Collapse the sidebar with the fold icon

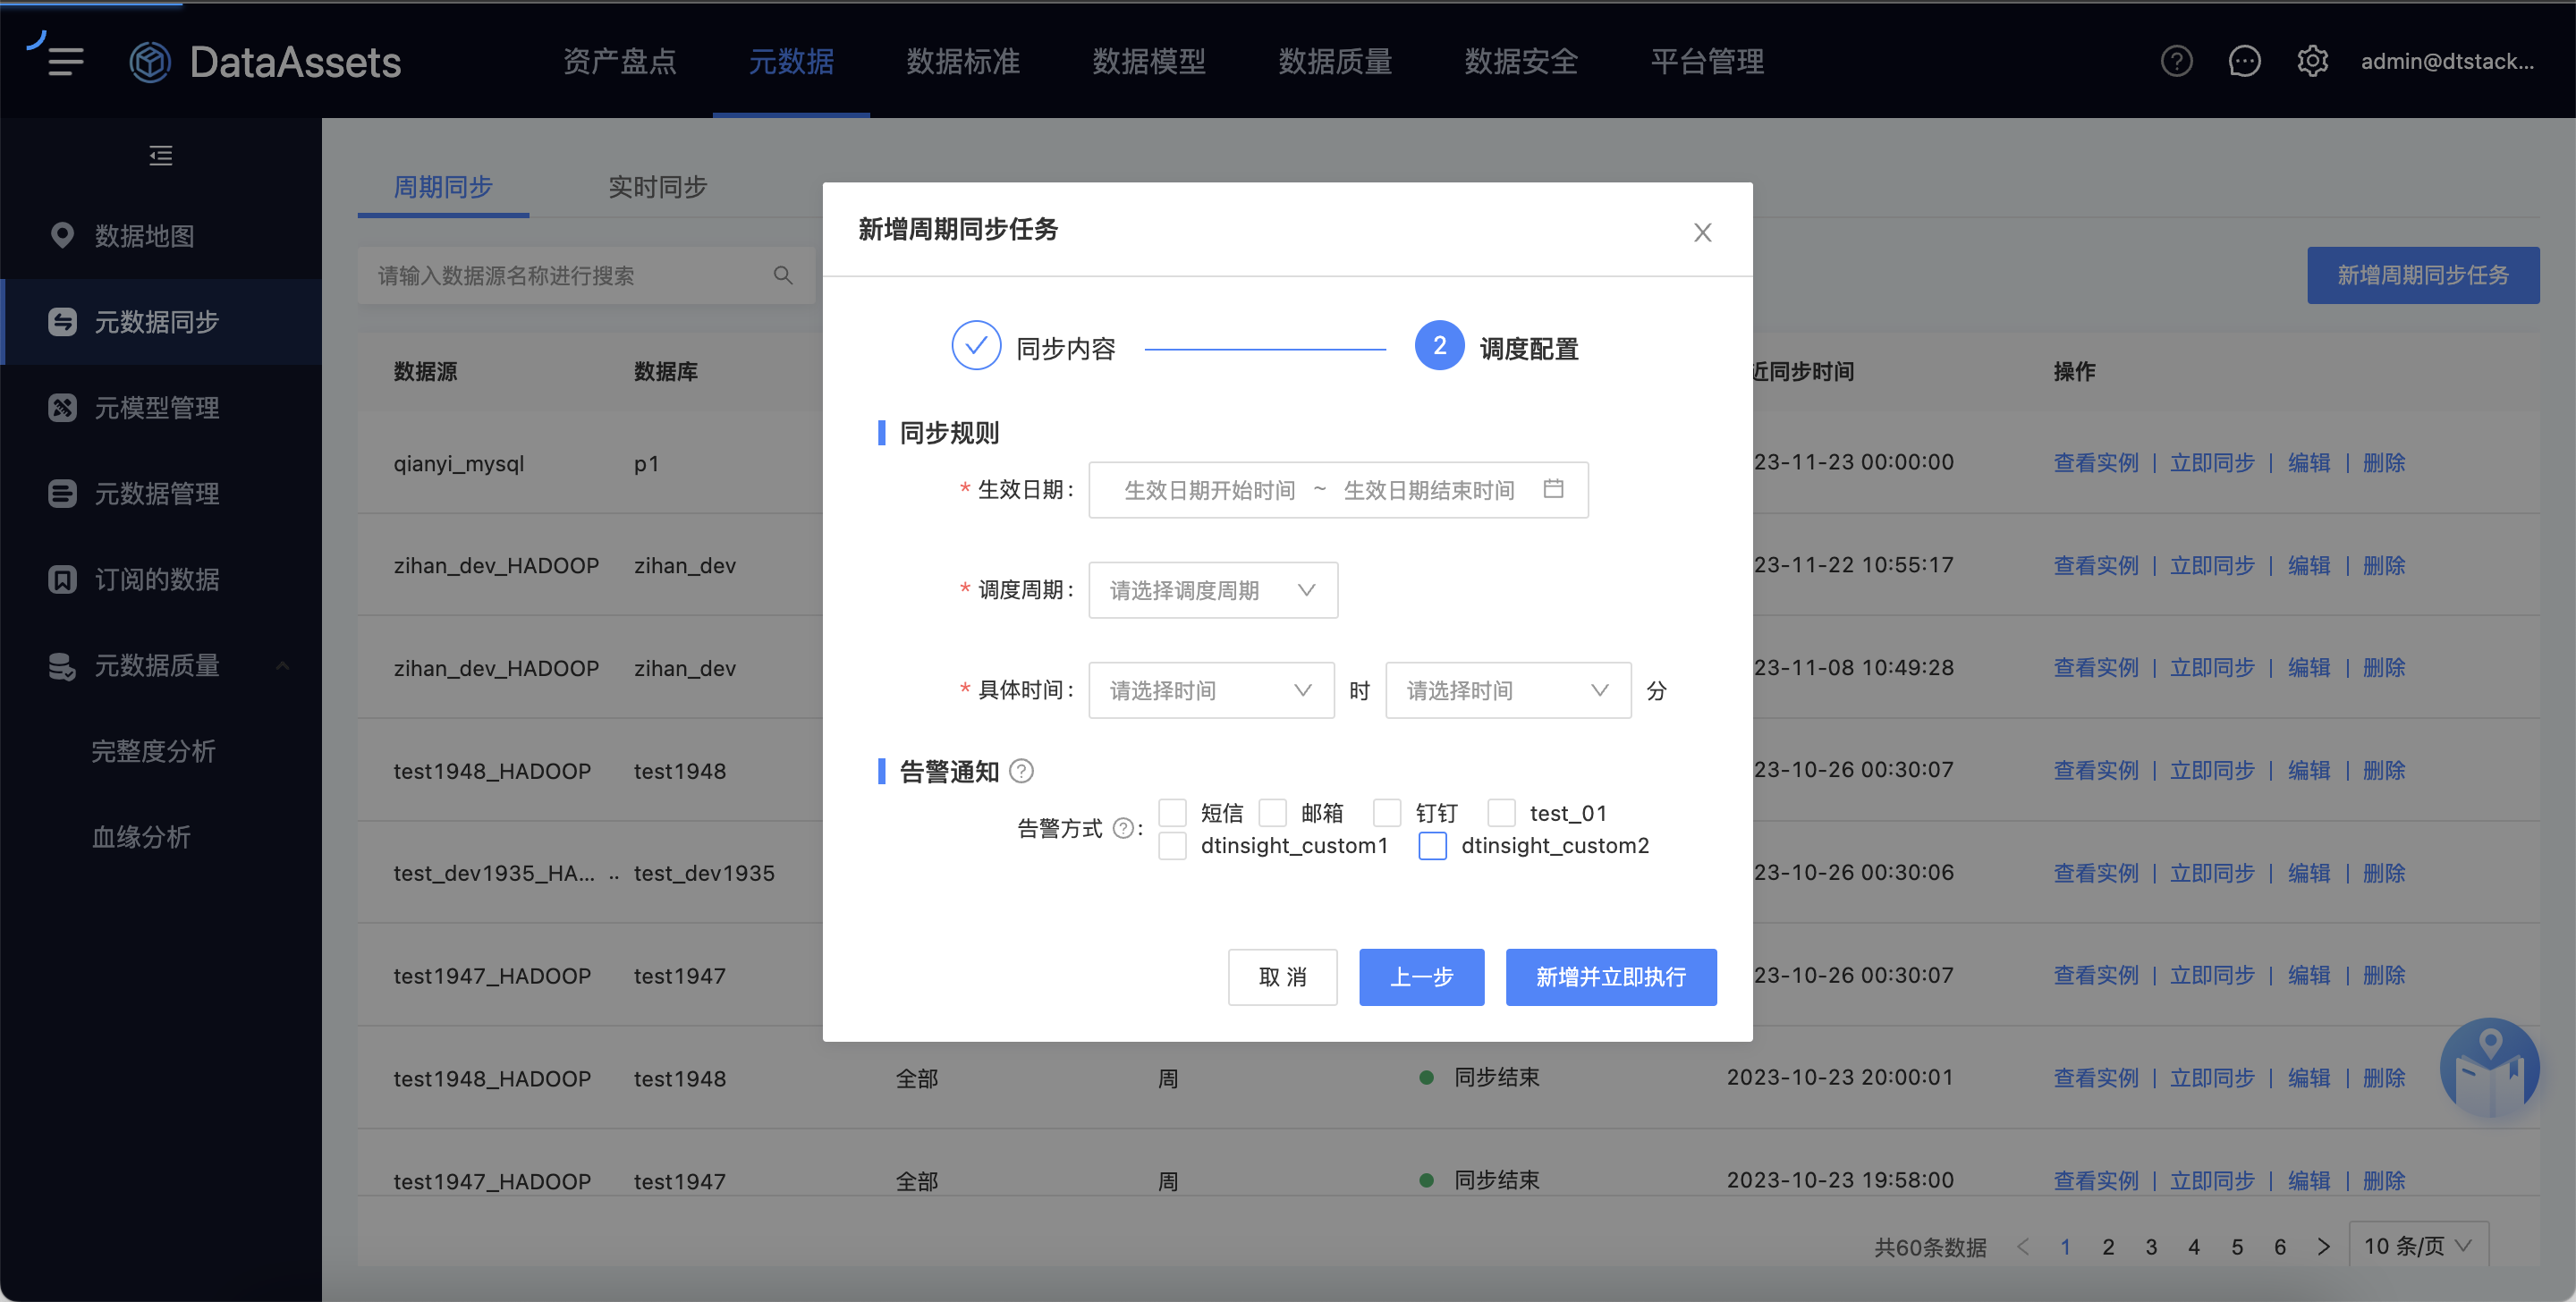pyautogui.click(x=161, y=155)
